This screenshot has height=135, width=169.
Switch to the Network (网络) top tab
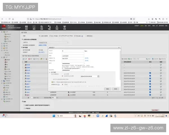pyautogui.click(x=57, y=28)
